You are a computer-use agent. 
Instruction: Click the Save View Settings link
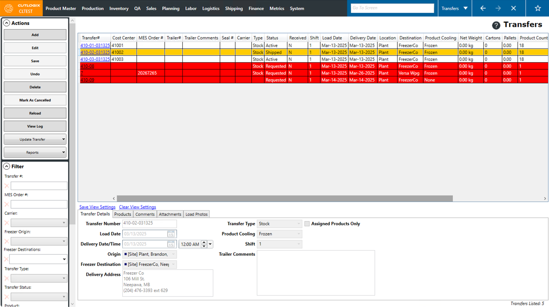pos(97,207)
